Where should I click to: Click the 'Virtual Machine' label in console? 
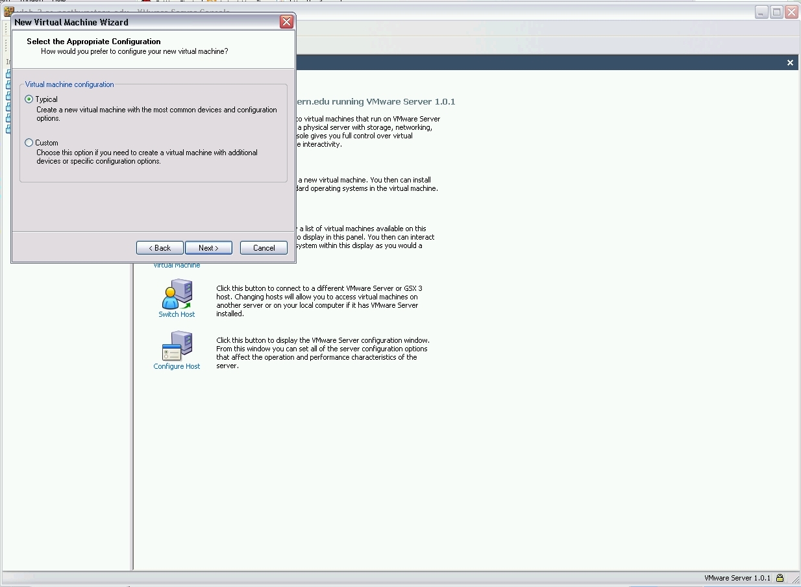pyautogui.click(x=177, y=265)
